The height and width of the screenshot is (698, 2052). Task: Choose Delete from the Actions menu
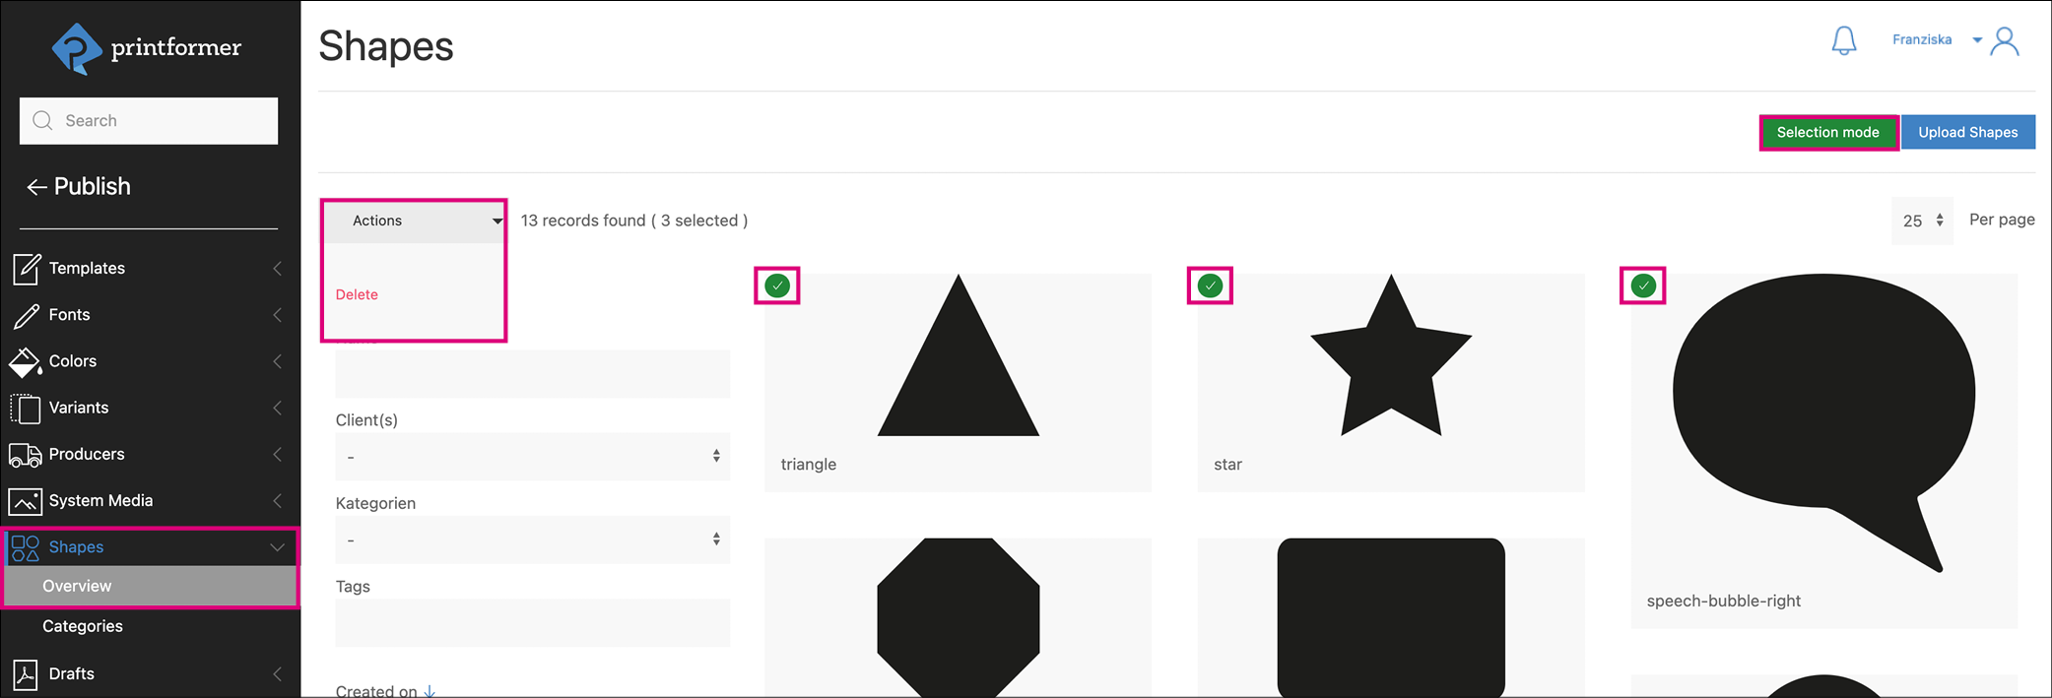(357, 293)
